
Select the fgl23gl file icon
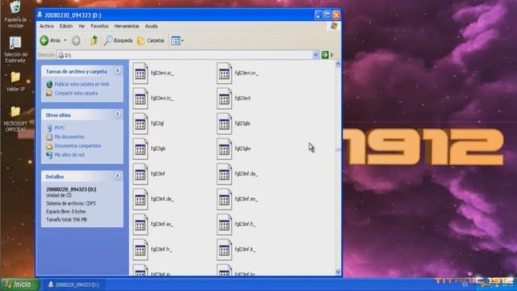click(141, 124)
